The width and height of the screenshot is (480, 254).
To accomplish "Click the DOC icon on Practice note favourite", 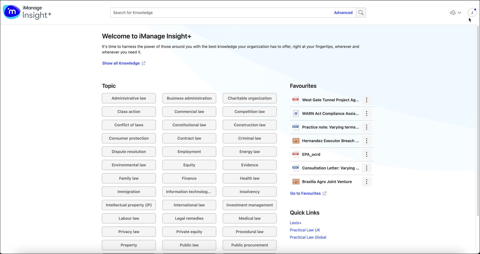I will tap(296, 127).
